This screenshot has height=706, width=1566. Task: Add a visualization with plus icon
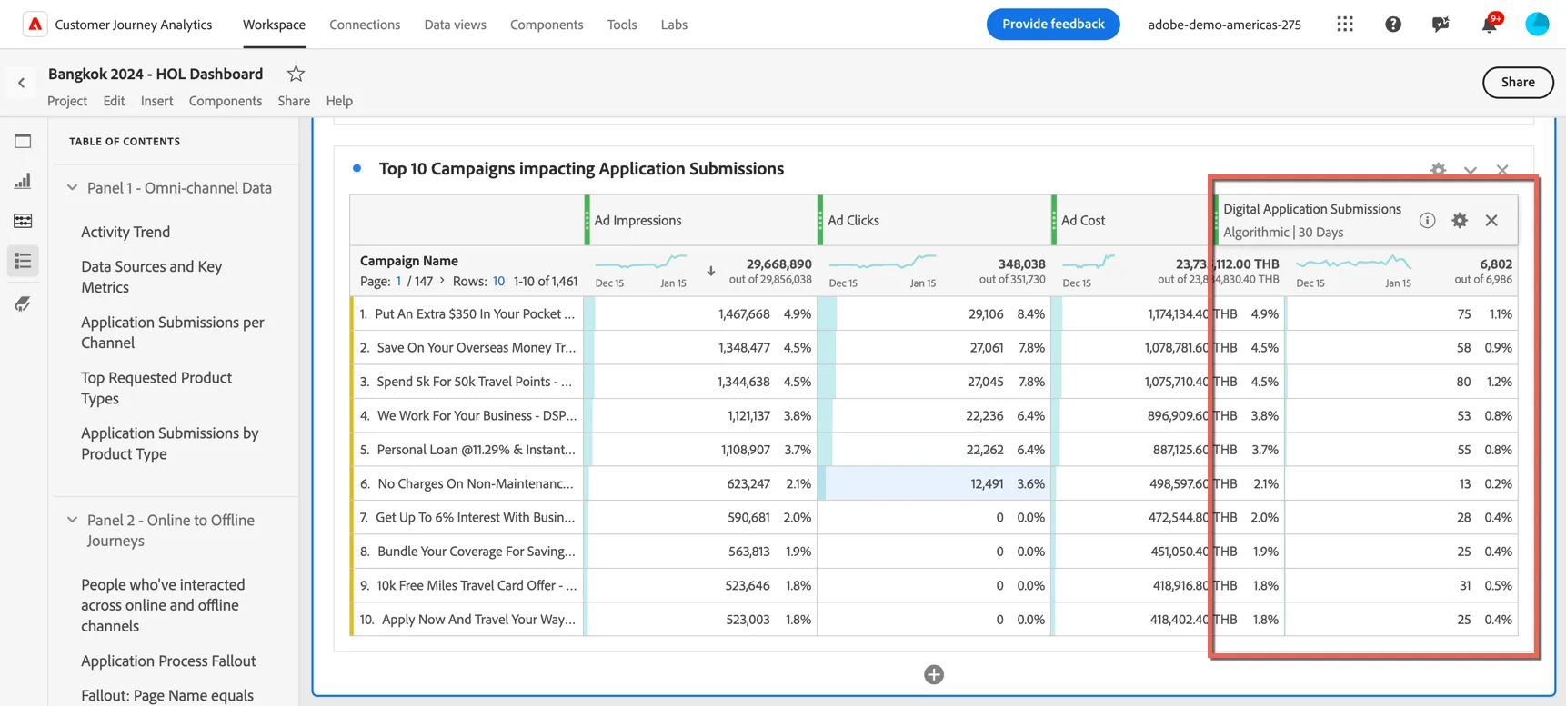click(934, 674)
